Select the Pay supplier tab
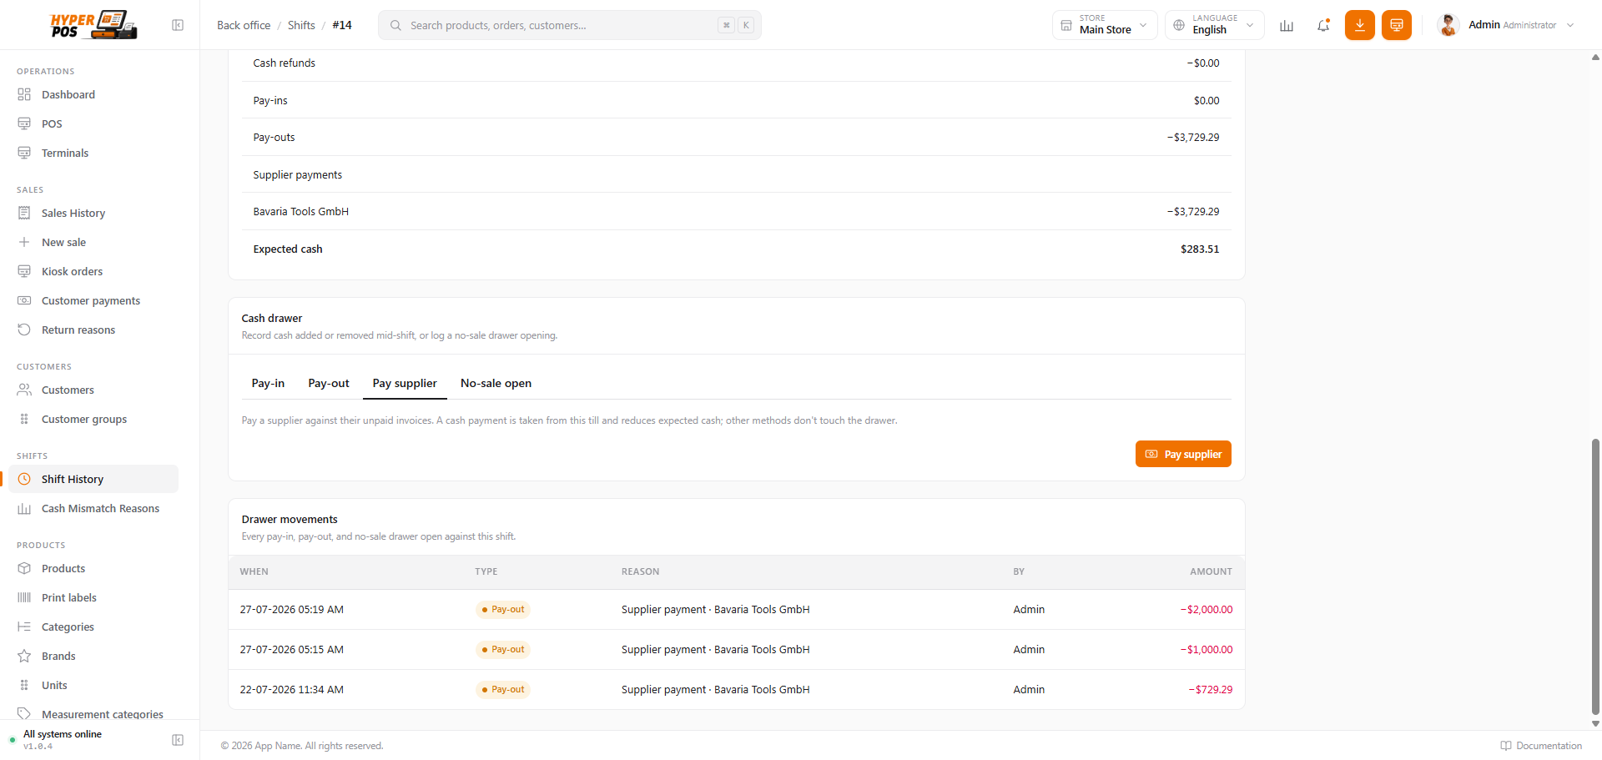Viewport: 1602px width, 760px height. tap(405, 383)
